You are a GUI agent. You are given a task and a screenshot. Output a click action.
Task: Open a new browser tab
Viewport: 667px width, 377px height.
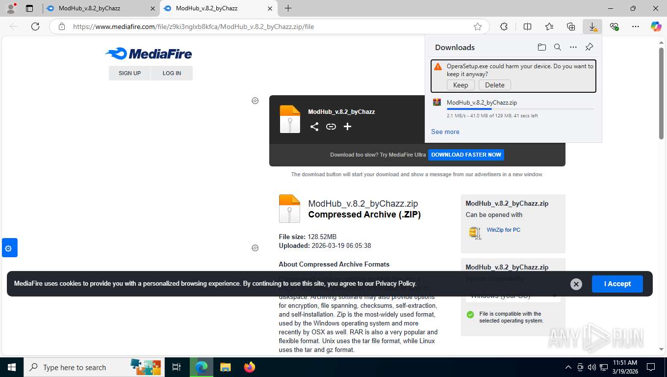point(288,8)
